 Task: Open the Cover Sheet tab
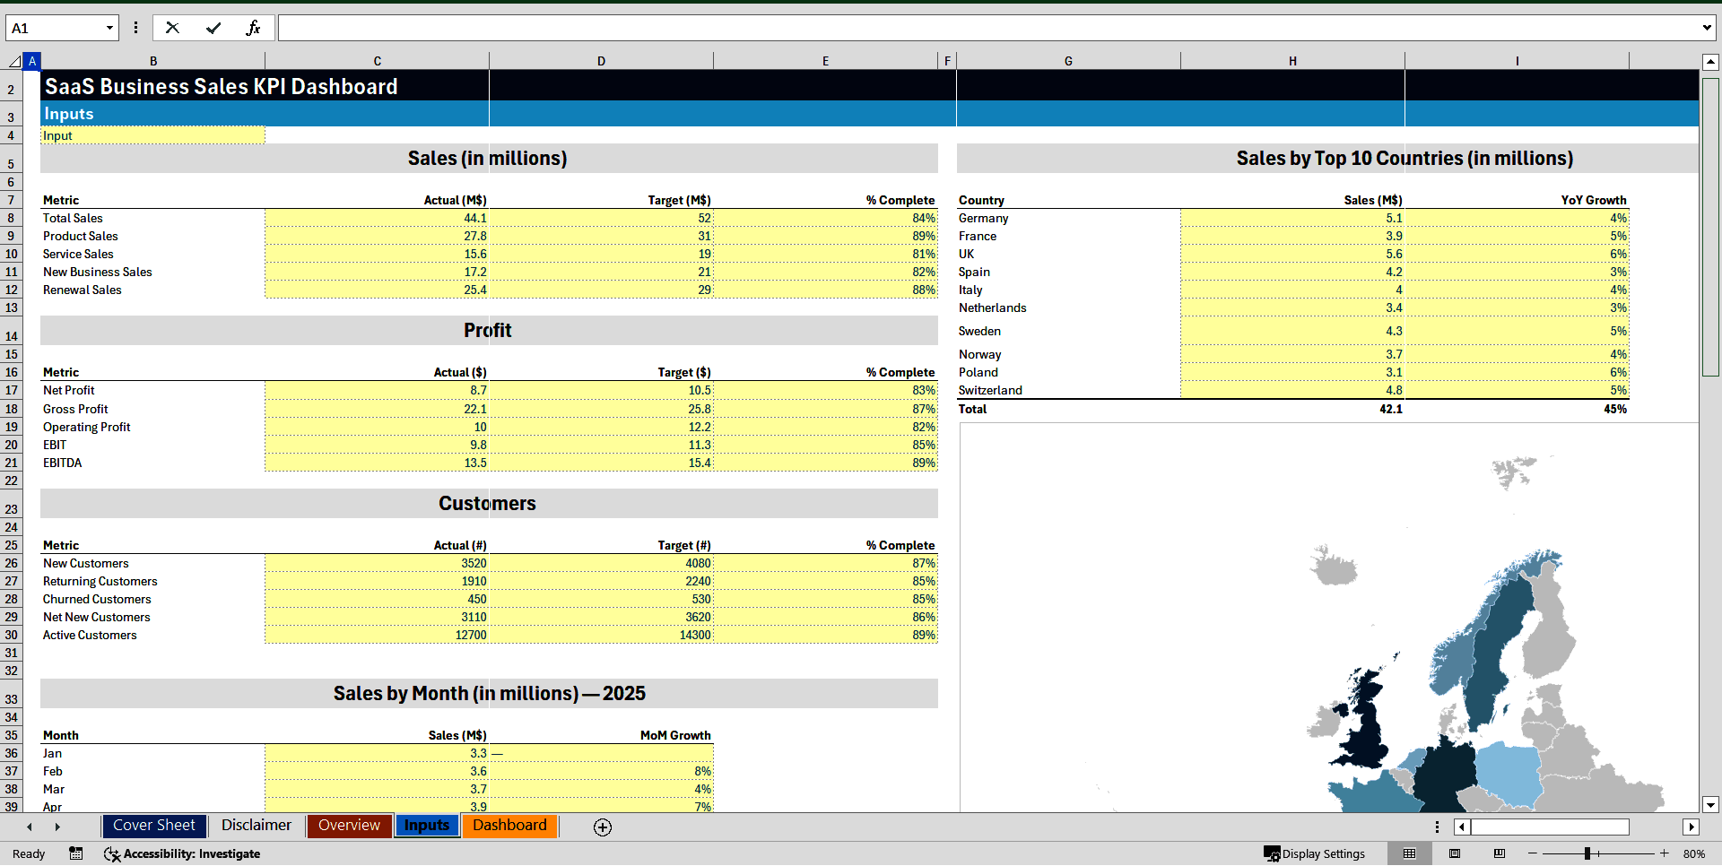153,826
